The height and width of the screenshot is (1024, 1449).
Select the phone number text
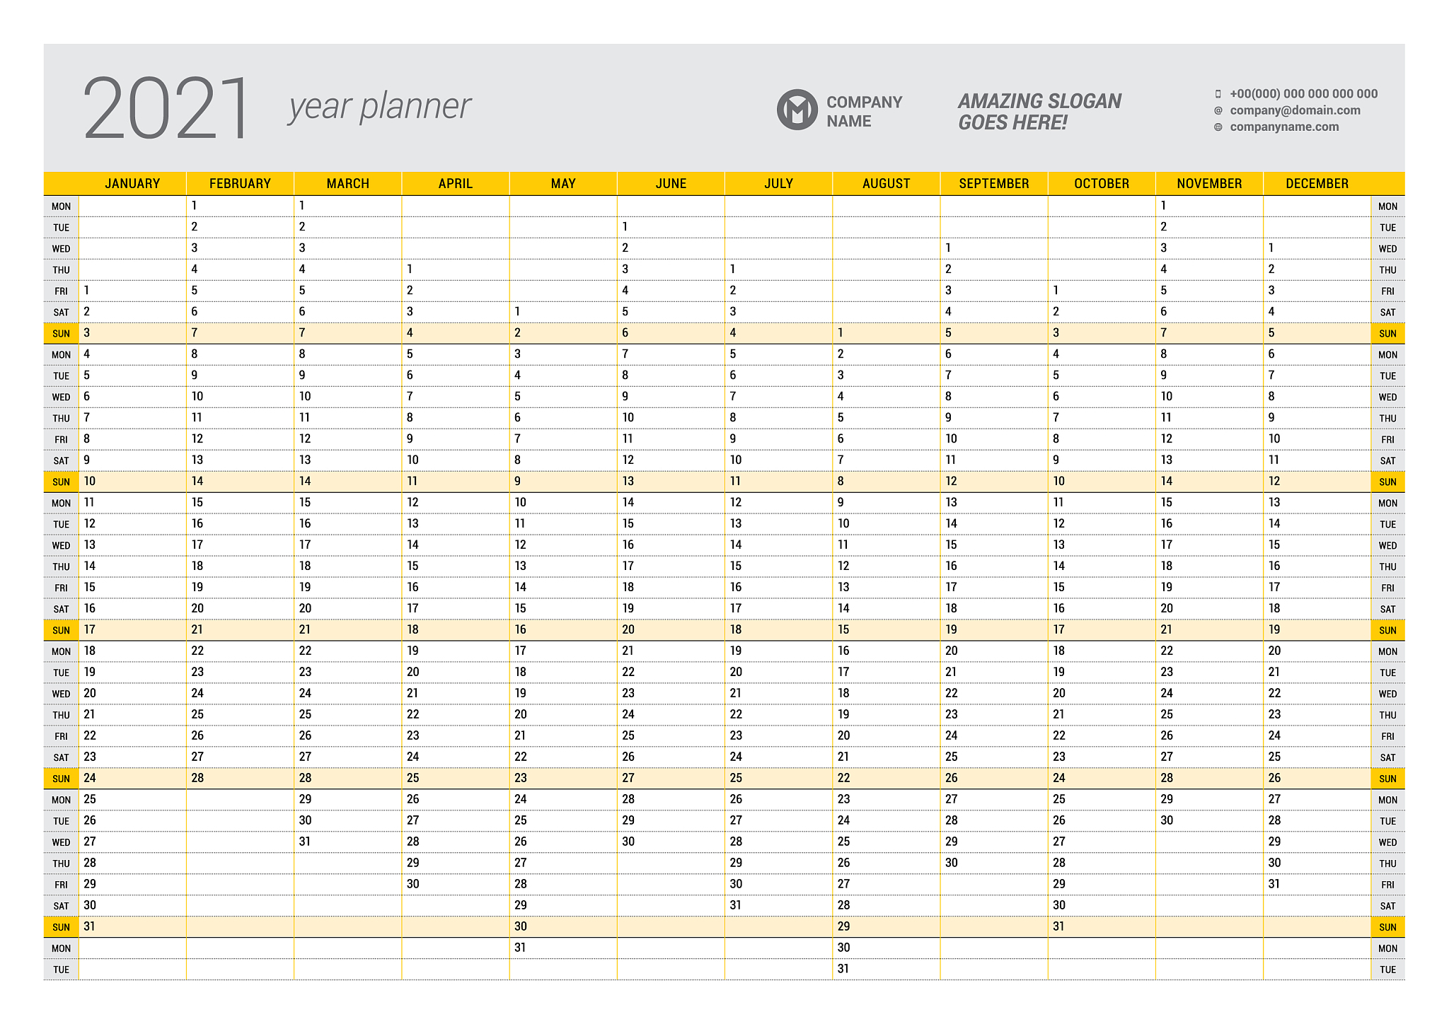(1303, 94)
